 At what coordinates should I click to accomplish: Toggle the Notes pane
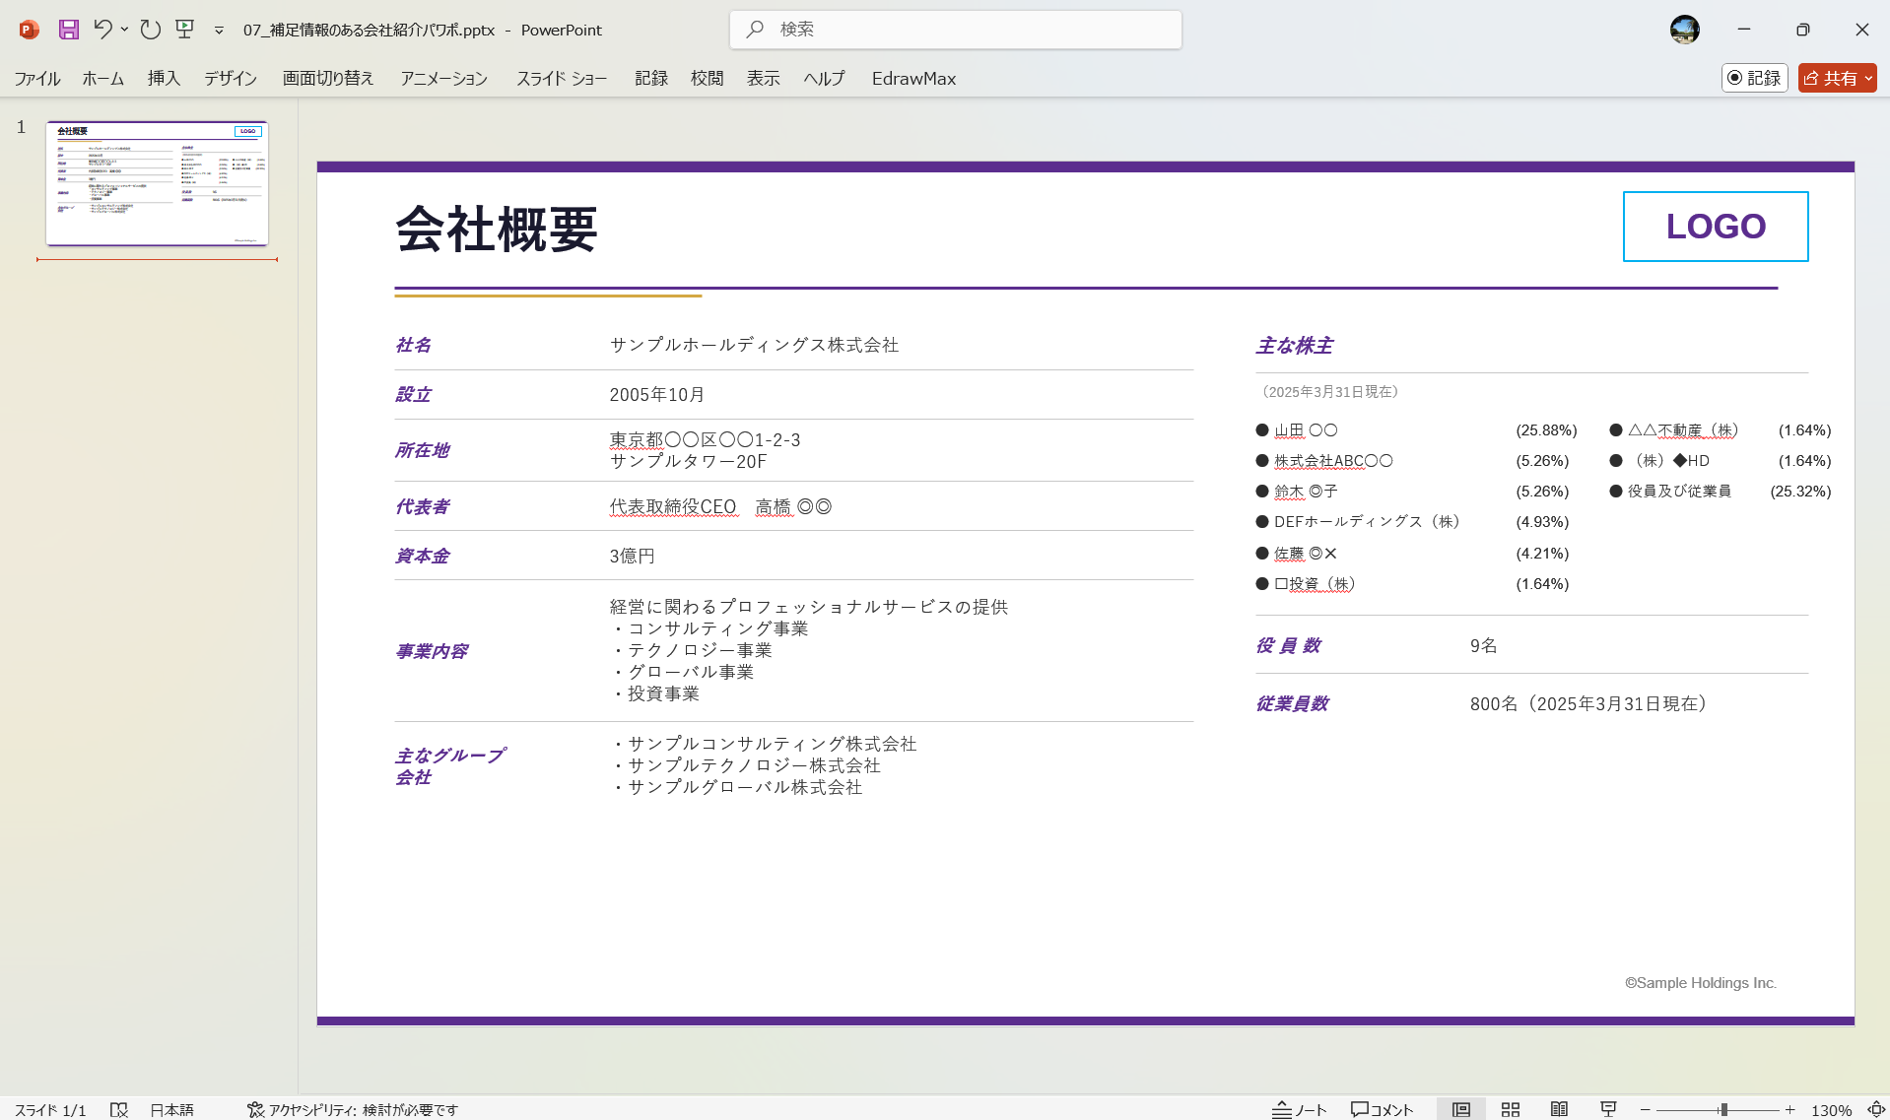pyautogui.click(x=1301, y=1109)
